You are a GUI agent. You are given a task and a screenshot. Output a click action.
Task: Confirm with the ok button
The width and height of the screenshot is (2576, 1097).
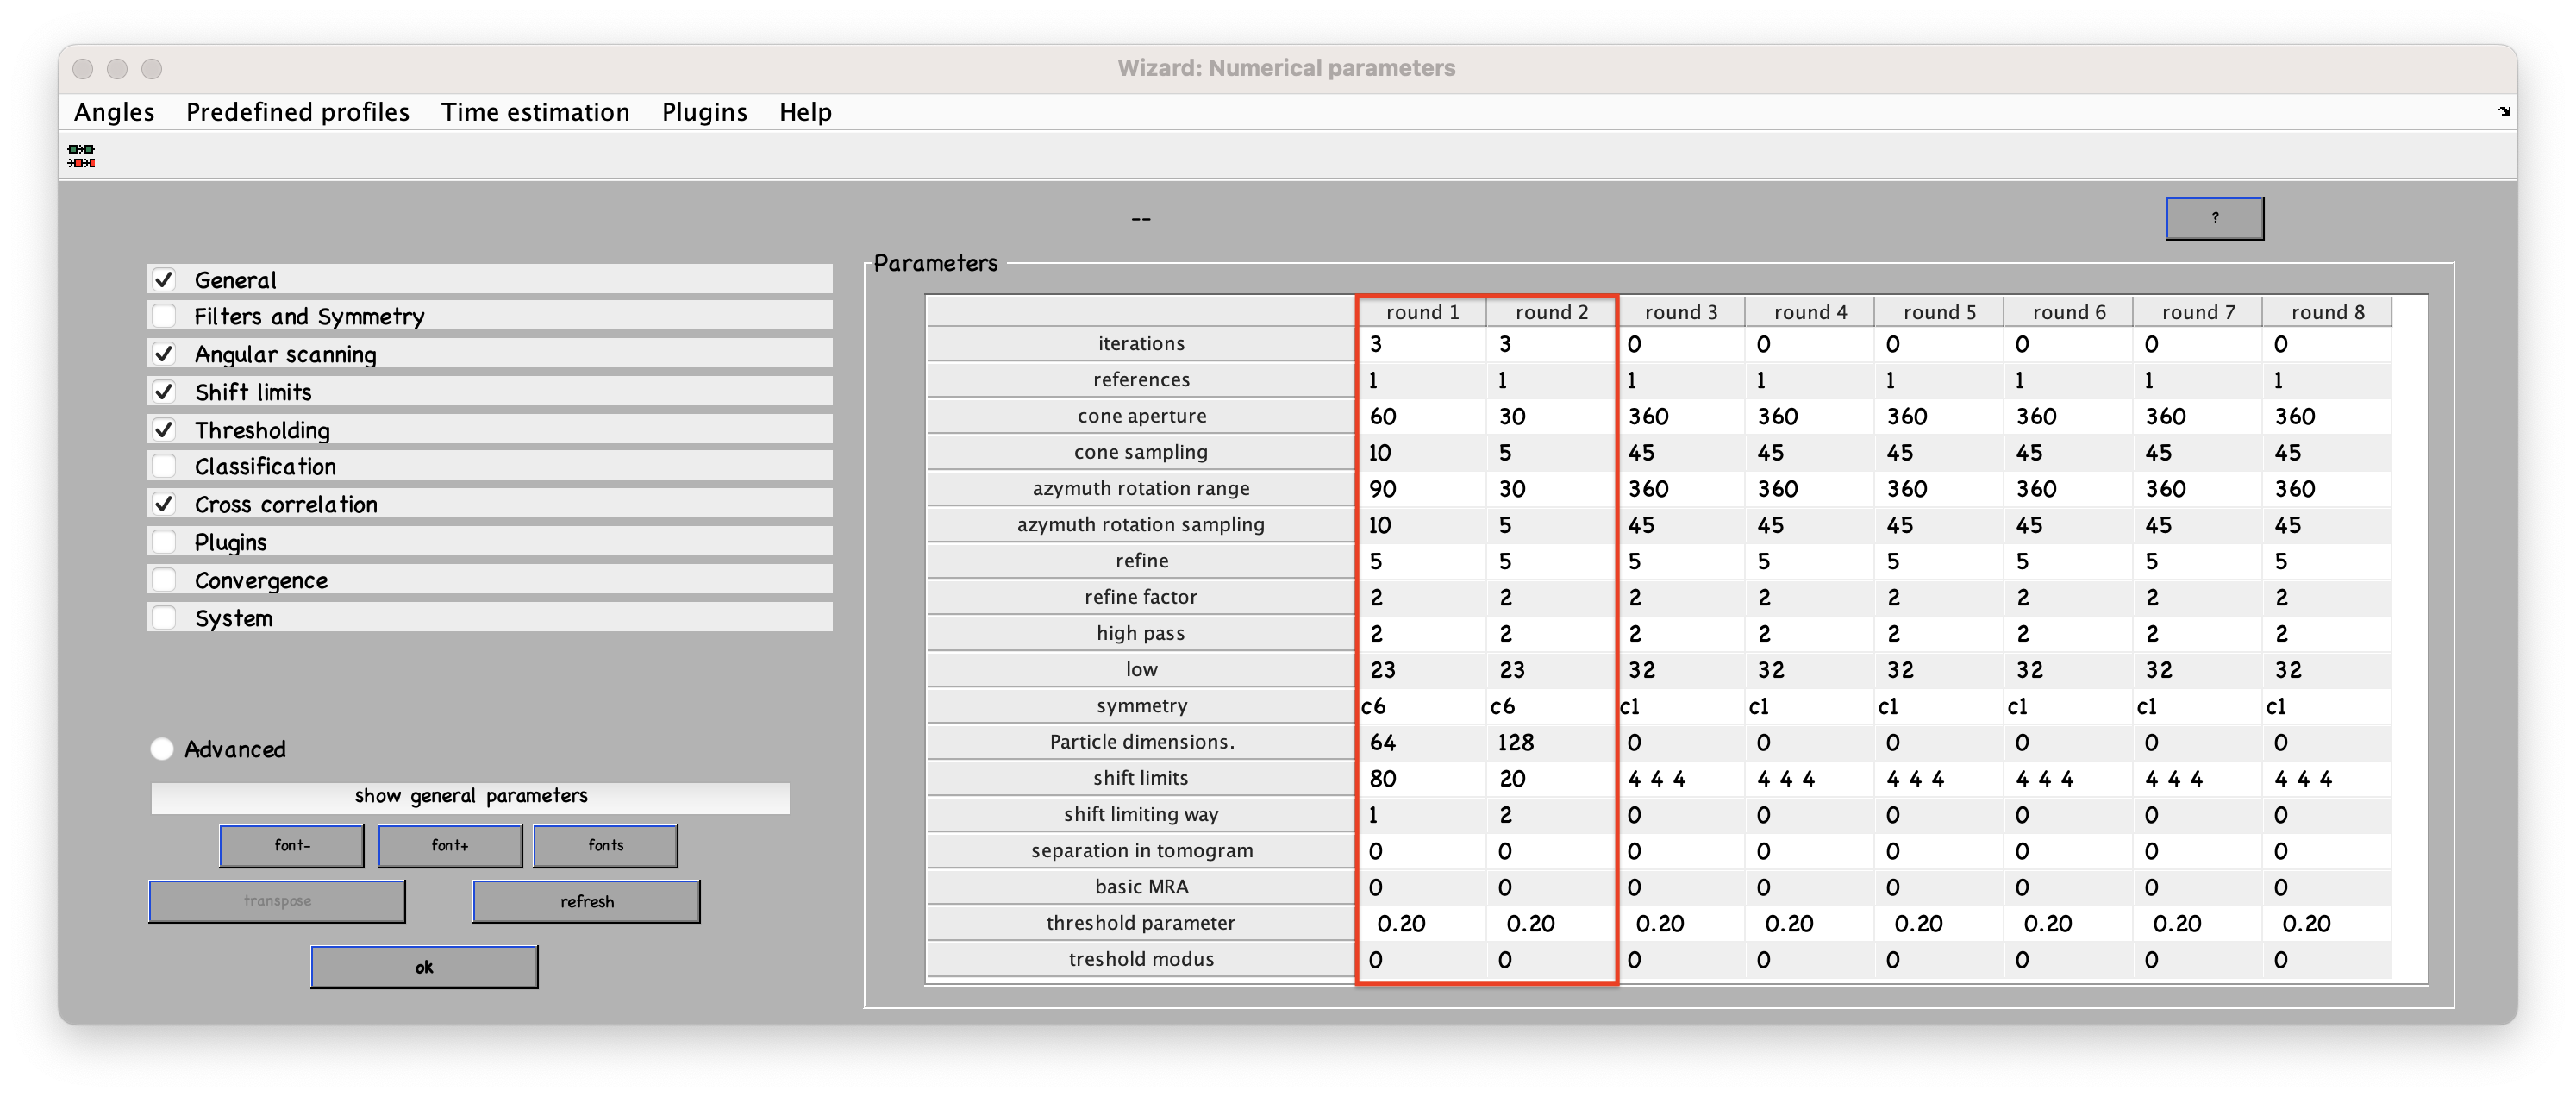424,967
